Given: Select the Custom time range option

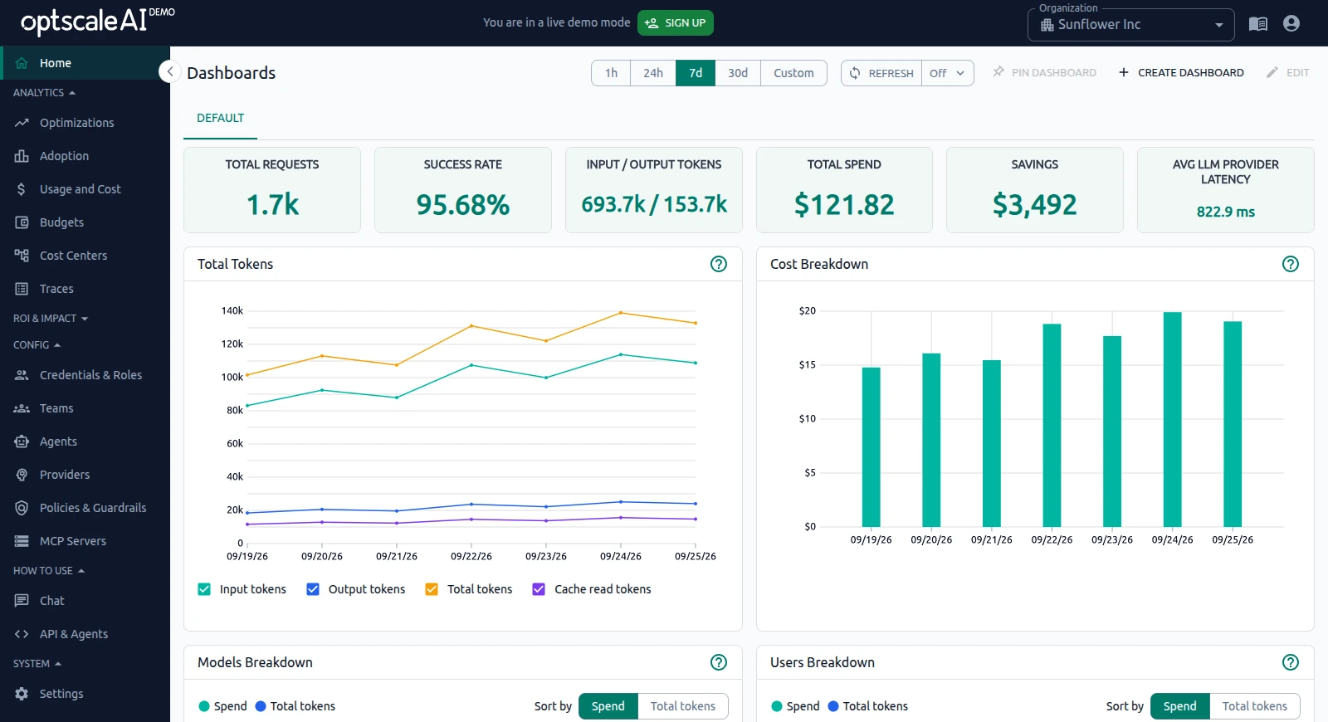Looking at the screenshot, I should click(793, 73).
